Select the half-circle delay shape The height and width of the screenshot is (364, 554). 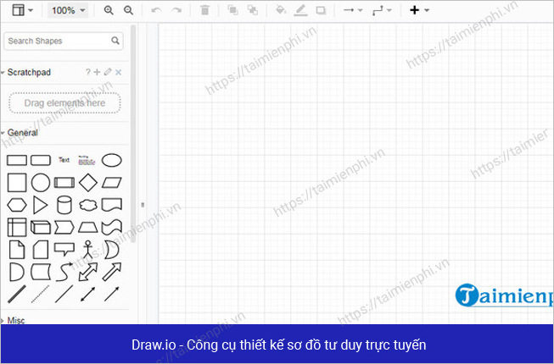[x=17, y=272]
